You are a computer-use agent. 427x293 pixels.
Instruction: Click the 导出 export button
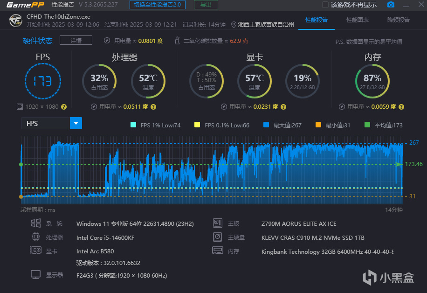[x=206, y=5]
